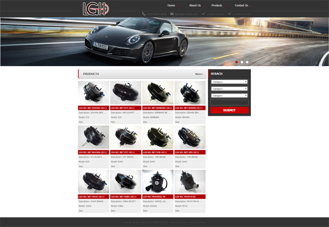Click the phone icon in the header

click(144, 14)
